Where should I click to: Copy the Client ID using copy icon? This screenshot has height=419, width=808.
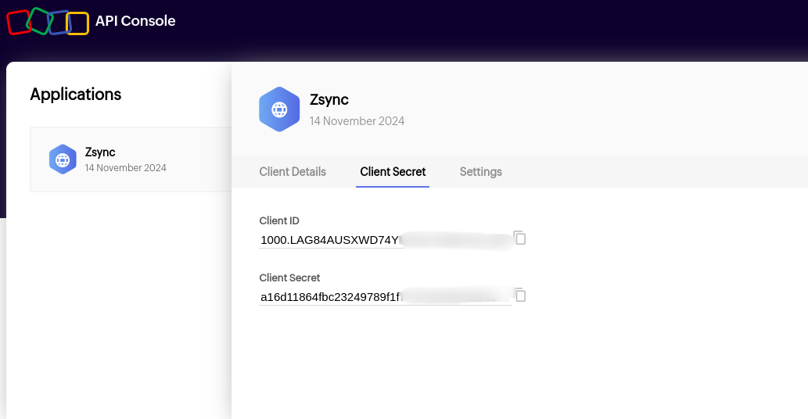click(519, 238)
